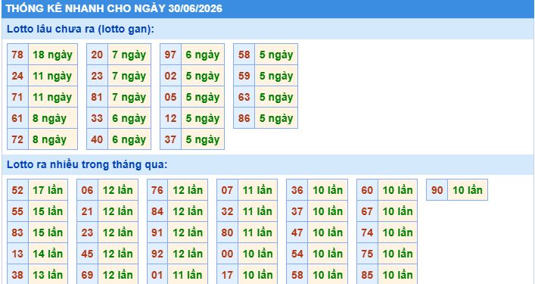Select frequent number 90
Viewport: 535px width, 284px height.
pyautogui.click(x=437, y=190)
